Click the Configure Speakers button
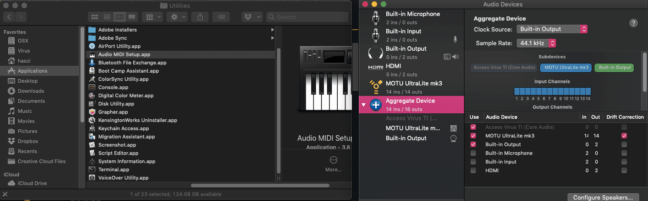 click(x=603, y=197)
